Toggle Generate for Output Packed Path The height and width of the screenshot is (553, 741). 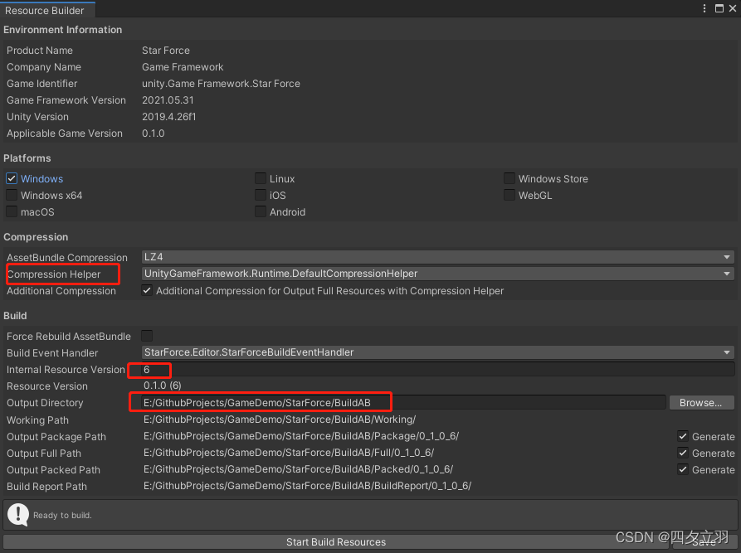pos(683,469)
